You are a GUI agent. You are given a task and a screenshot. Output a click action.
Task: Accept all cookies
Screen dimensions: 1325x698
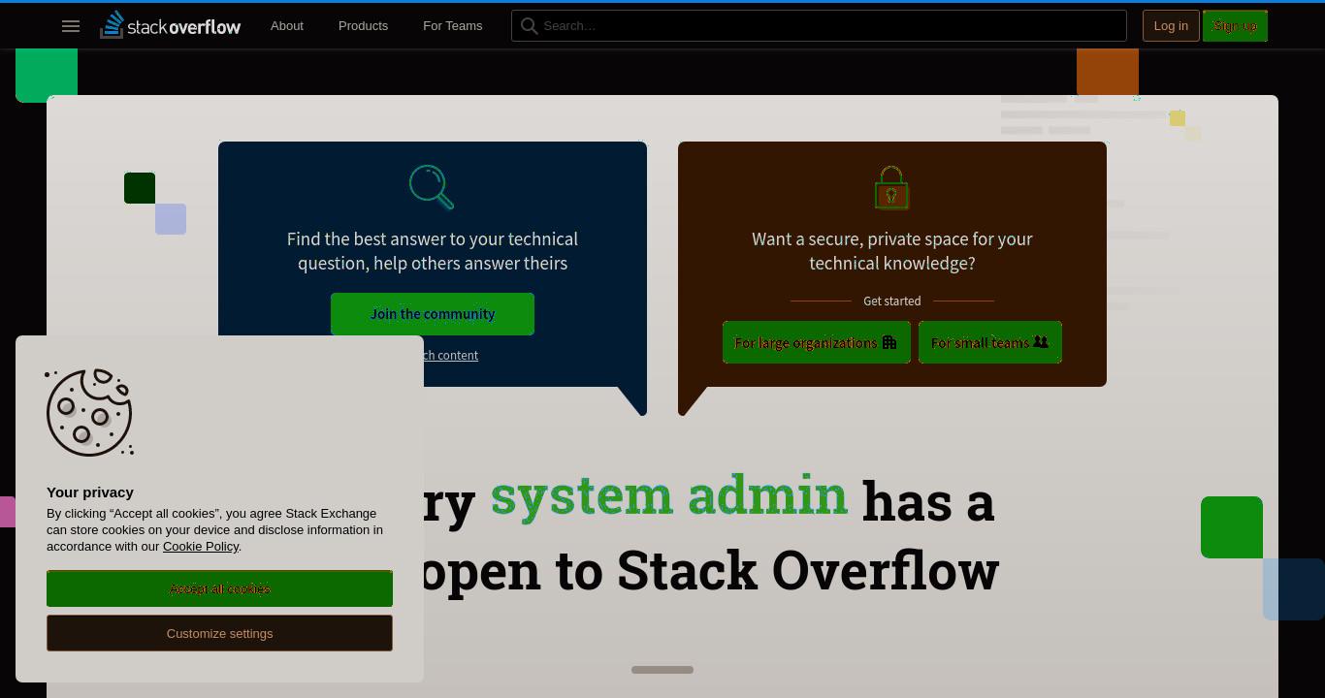[219, 588]
